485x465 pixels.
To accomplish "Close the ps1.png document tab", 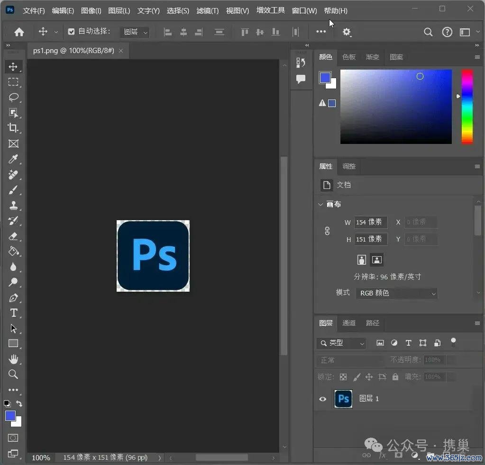I will (121, 51).
